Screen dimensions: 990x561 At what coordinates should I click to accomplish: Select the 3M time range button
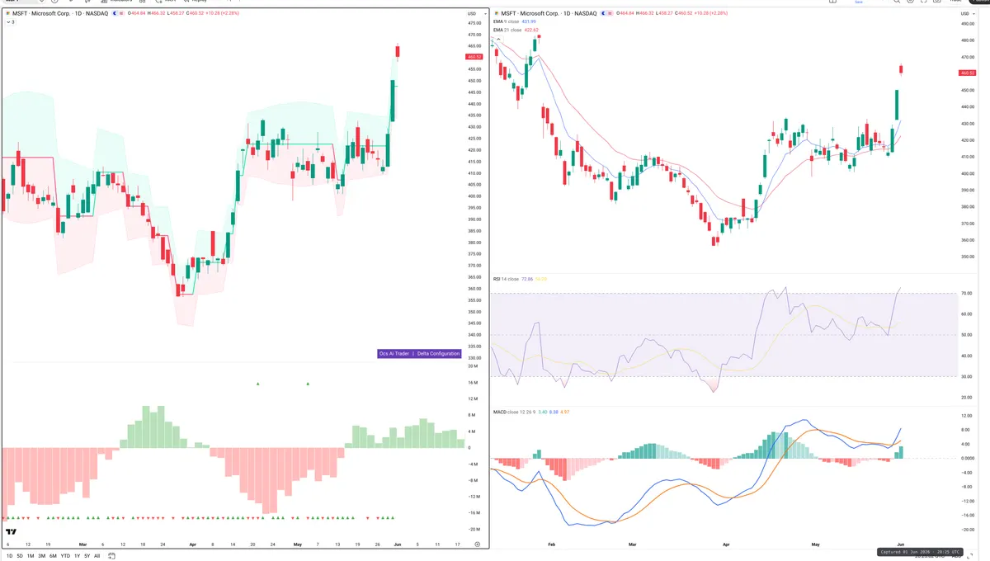pyautogui.click(x=42, y=556)
